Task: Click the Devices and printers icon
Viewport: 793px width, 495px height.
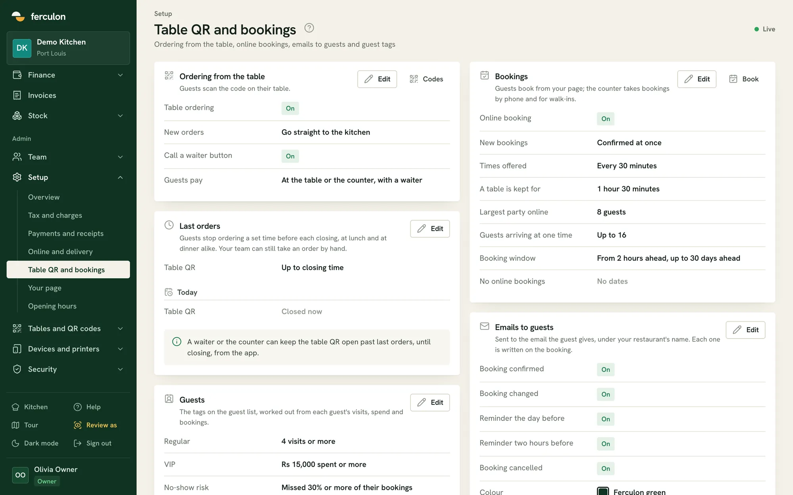Action: (17, 349)
